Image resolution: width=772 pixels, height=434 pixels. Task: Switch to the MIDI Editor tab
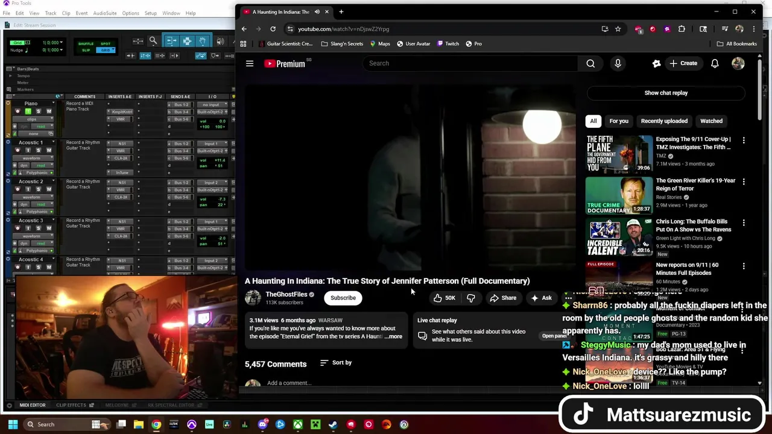pyautogui.click(x=32, y=405)
